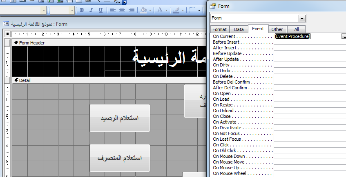Click the On Click value box
The image size is (346, 177).
(310, 145)
